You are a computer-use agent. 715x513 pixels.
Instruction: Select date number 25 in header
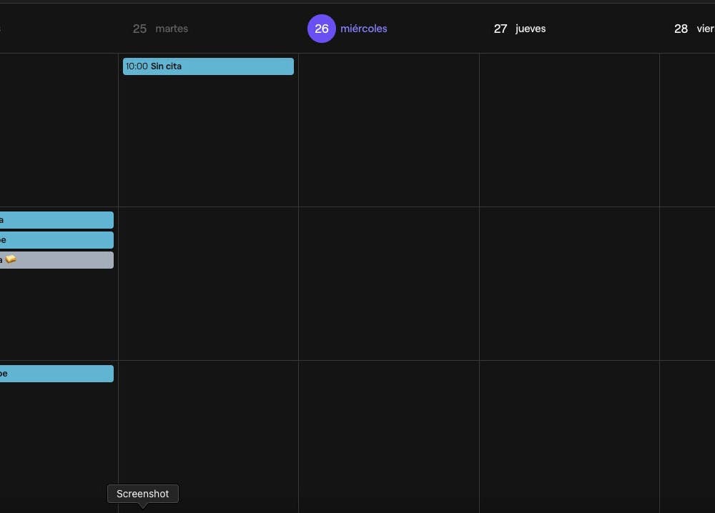[x=139, y=29]
